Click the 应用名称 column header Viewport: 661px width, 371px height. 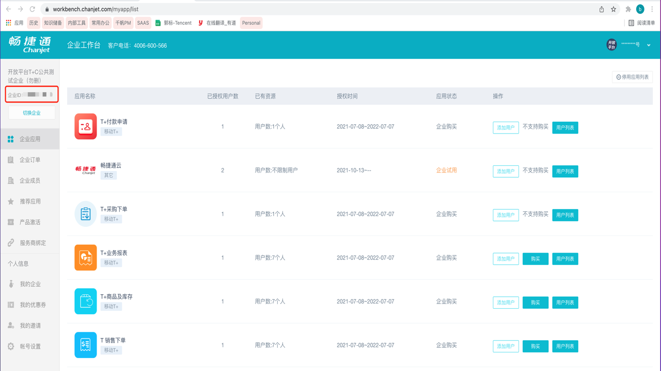click(85, 96)
